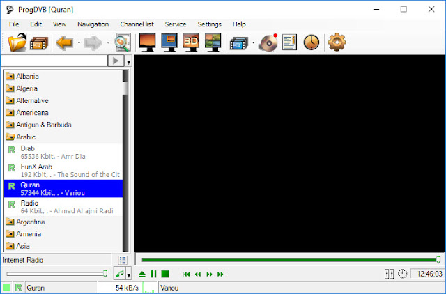
Task: Open the scheduler clock icon
Action: click(x=312, y=42)
